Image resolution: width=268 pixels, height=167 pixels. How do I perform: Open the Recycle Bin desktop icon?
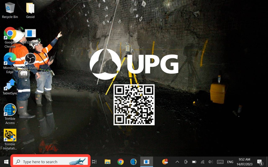[10, 10]
